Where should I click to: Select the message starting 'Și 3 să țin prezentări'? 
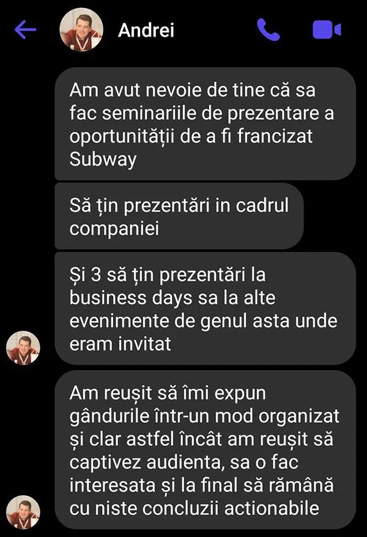pyautogui.click(x=205, y=309)
